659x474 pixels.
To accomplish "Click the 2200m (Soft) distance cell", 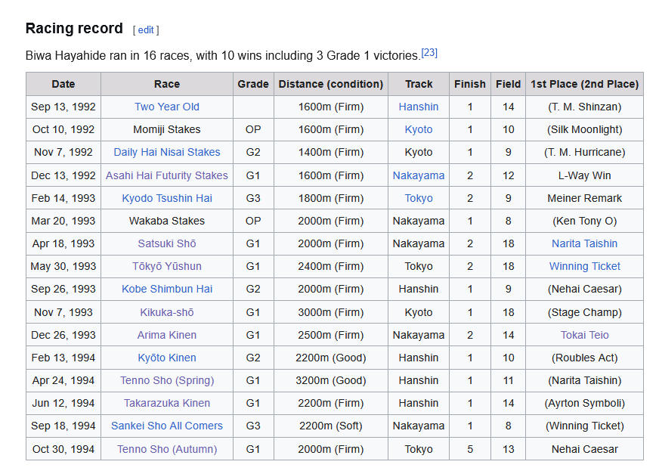I will click(331, 426).
